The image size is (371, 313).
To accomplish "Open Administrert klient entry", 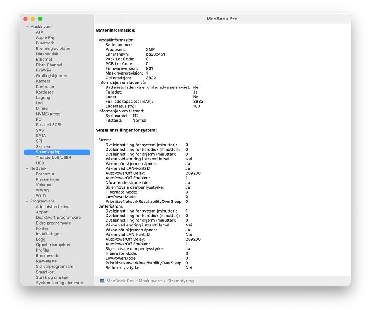I will pos(53,206).
